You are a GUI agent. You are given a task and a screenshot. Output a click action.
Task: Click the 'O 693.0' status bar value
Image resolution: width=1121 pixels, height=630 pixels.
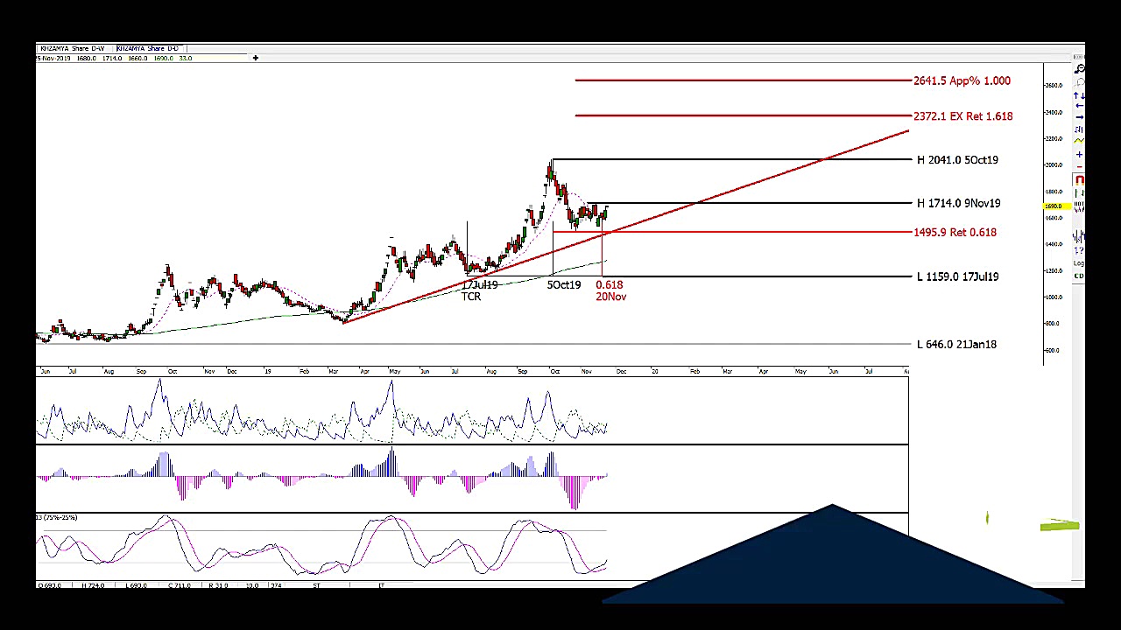[x=50, y=585]
